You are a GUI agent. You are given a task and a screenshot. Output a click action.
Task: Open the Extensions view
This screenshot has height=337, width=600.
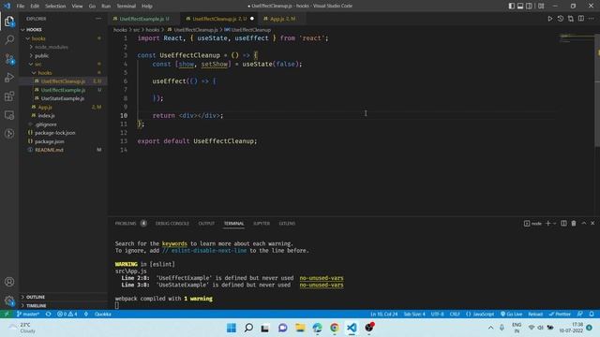[x=9, y=96]
